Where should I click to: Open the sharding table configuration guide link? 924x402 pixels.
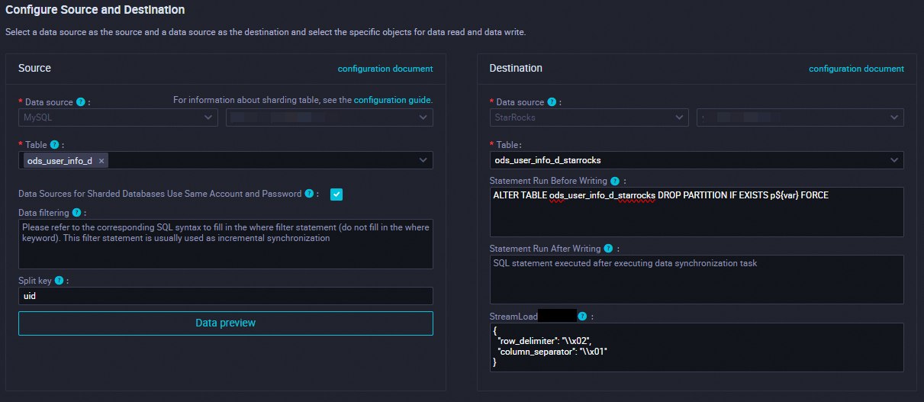tap(392, 100)
